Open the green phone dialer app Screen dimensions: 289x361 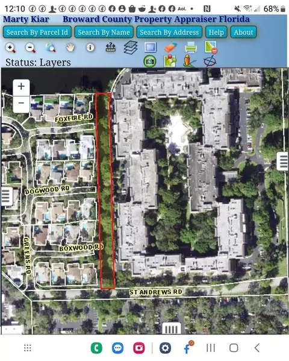(96, 348)
